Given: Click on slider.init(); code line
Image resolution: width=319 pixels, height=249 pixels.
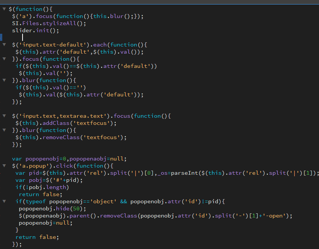Looking at the screenshot, I should click(35, 30).
